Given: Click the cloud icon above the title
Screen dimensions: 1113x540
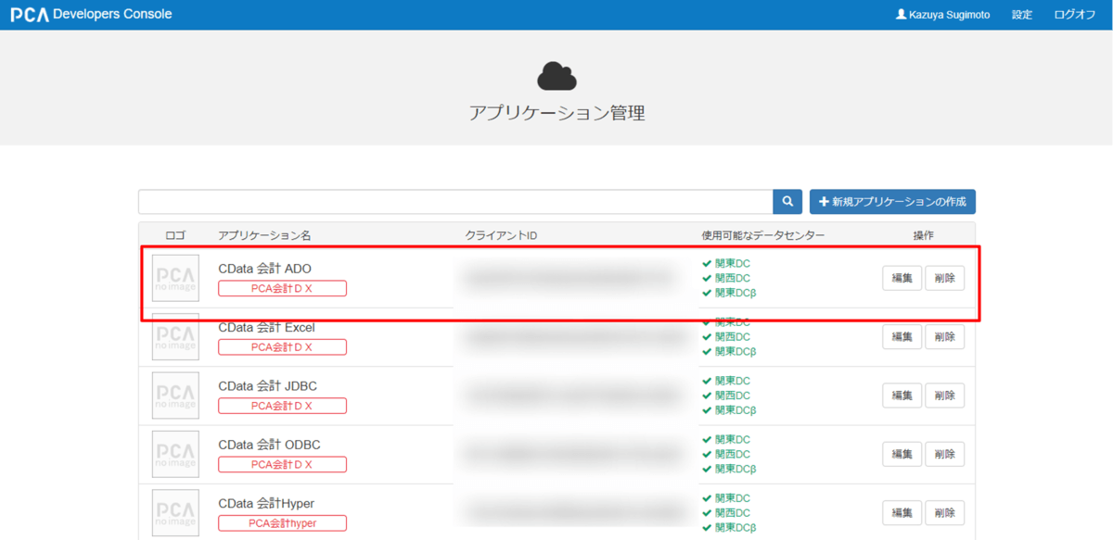Looking at the screenshot, I should (x=556, y=77).
